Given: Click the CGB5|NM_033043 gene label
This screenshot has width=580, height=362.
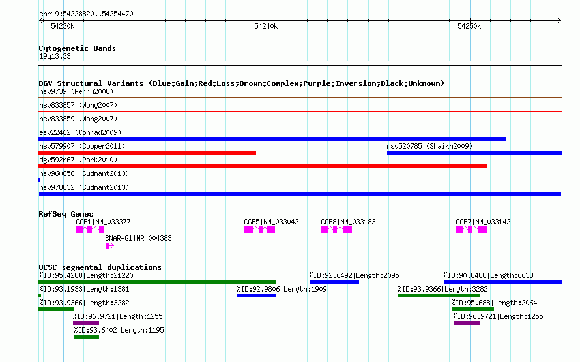Looking at the screenshot, I should 271,222.
